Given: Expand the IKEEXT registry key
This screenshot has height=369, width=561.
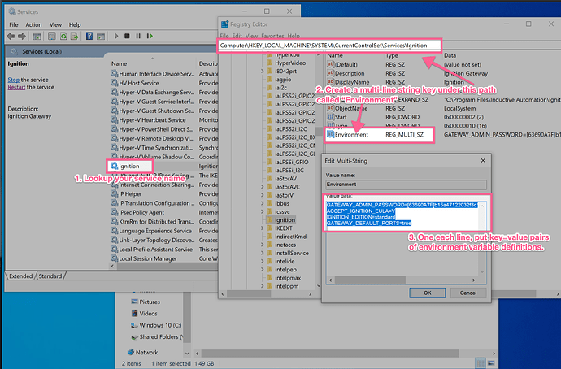Looking at the screenshot, I should 263,228.
